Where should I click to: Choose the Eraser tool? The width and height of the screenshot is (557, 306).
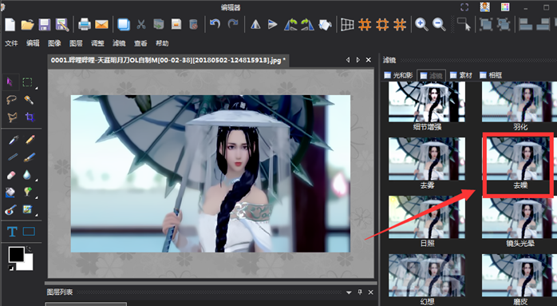click(x=11, y=175)
